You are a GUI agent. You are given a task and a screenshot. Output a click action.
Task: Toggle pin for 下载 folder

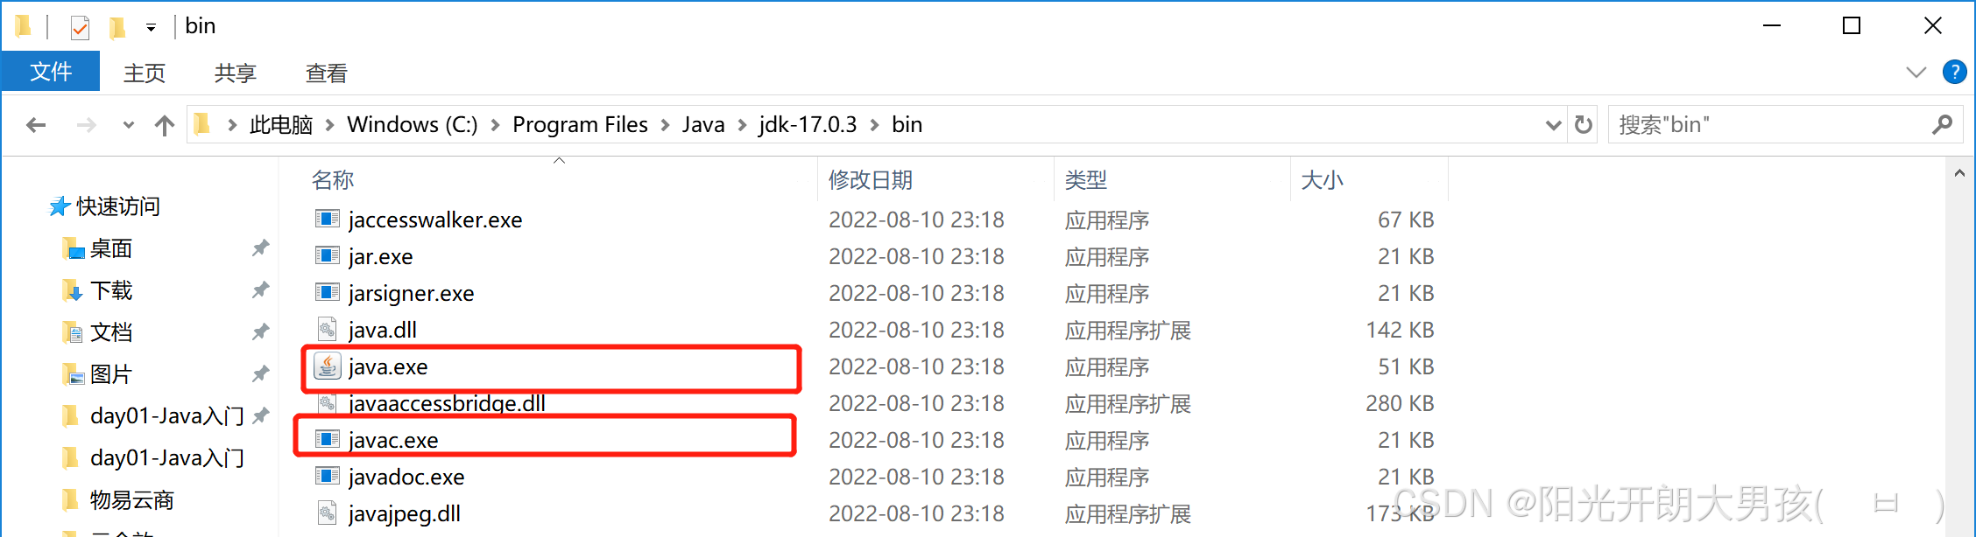tap(260, 290)
